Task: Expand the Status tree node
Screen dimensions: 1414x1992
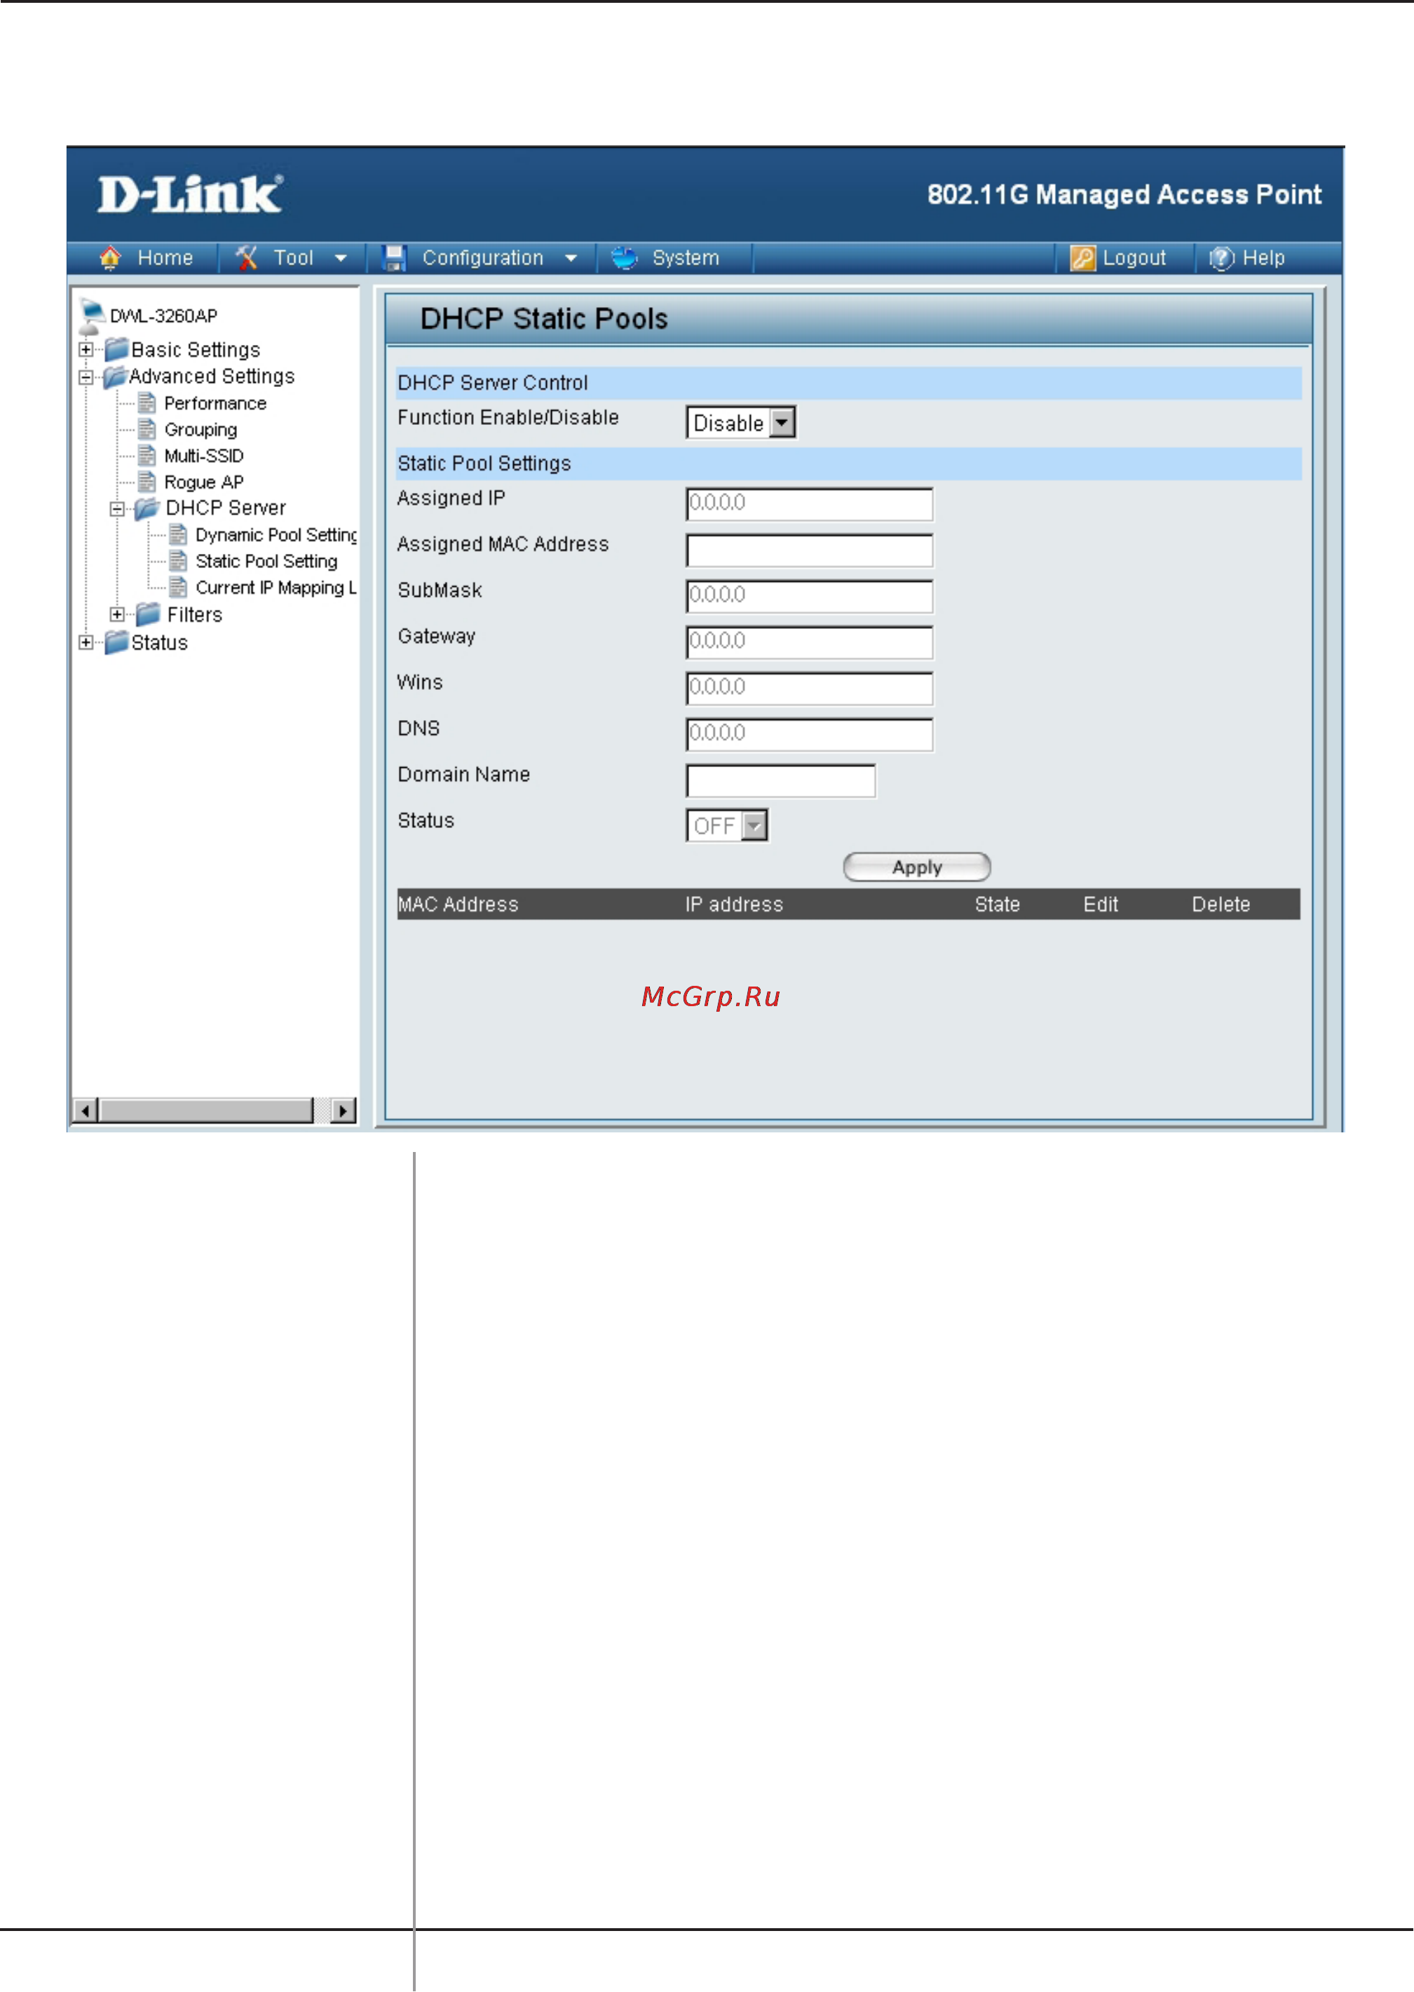Action: [x=86, y=644]
